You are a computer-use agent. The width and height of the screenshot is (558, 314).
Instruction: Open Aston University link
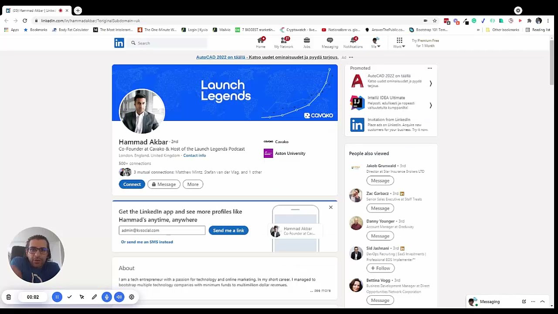285,154
